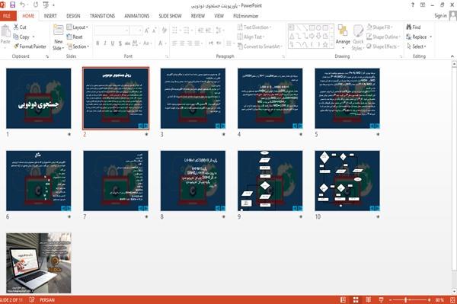457x304 pixels.
Task: Click the Save icon in the quick access toolbar
Action: [x=12, y=5]
